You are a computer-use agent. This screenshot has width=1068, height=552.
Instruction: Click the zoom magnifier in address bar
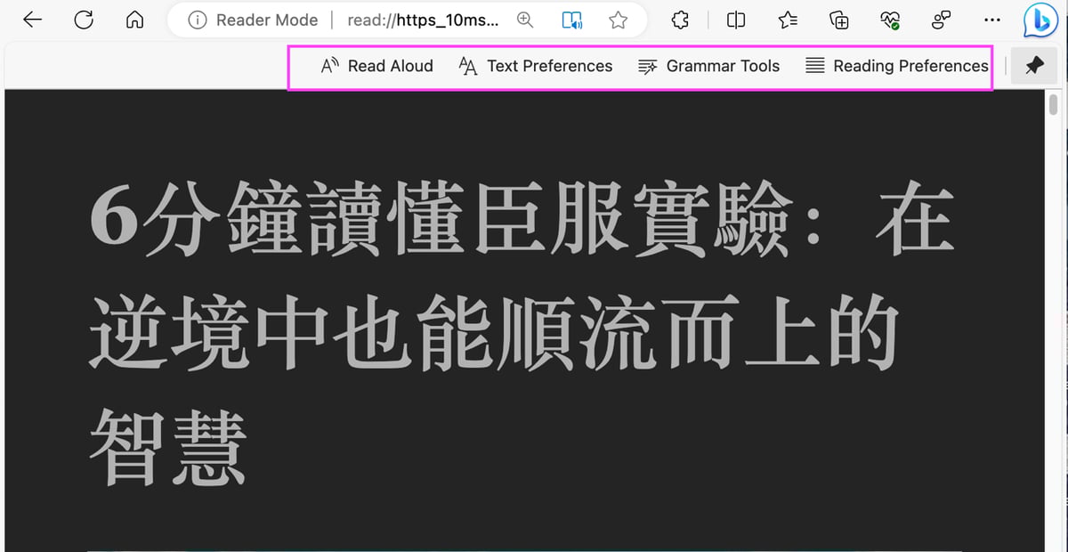(x=525, y=20)
